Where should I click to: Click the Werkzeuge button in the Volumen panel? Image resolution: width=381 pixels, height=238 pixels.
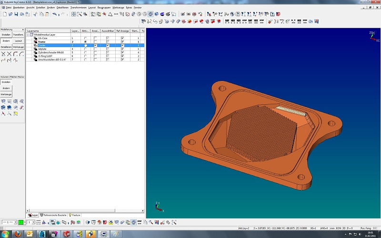point(6,94)
